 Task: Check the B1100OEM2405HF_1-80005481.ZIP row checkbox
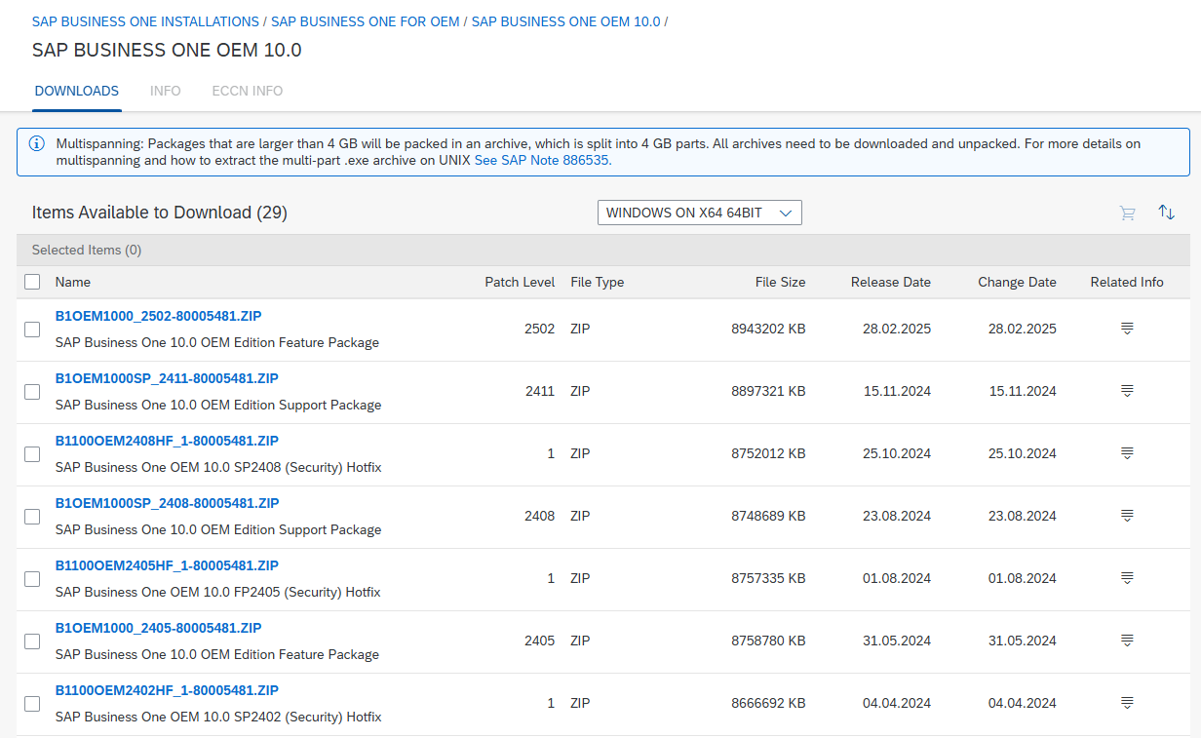click(x=32, y=579)
